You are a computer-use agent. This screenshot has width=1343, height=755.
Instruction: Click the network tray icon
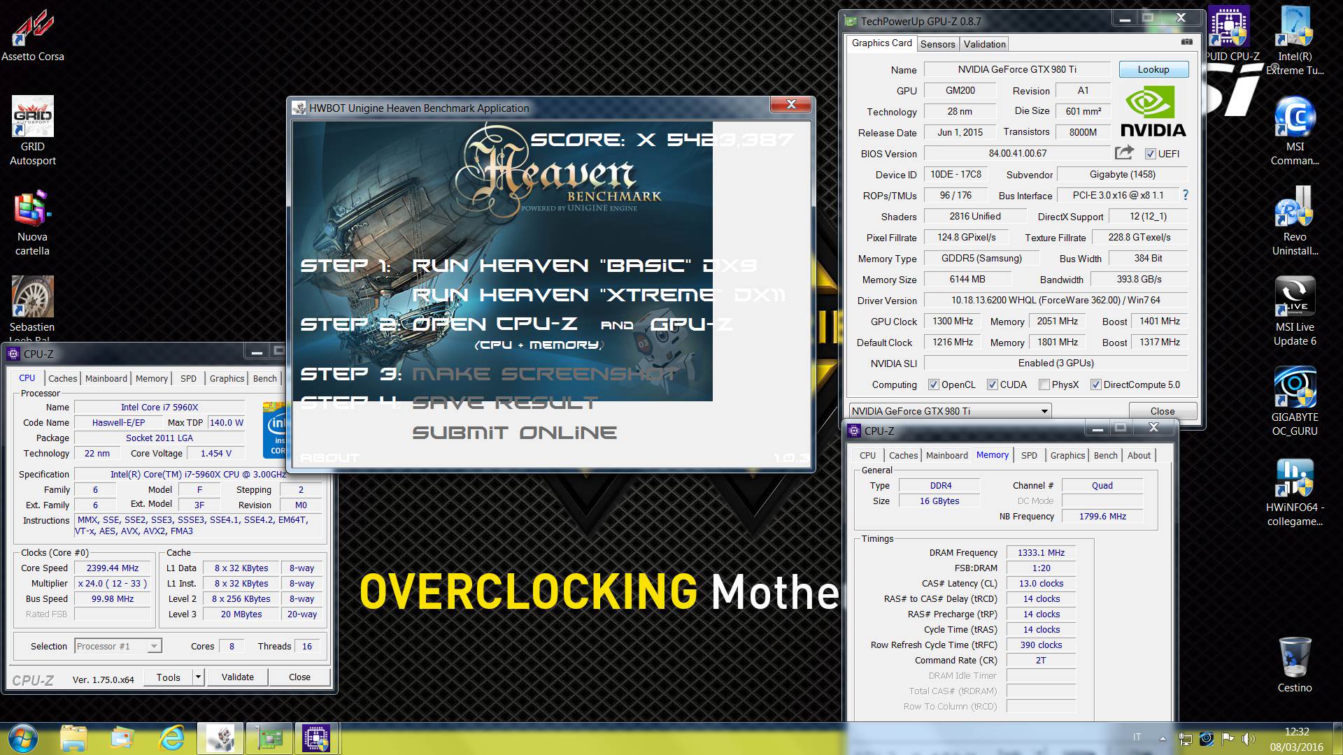[1186, 738]
